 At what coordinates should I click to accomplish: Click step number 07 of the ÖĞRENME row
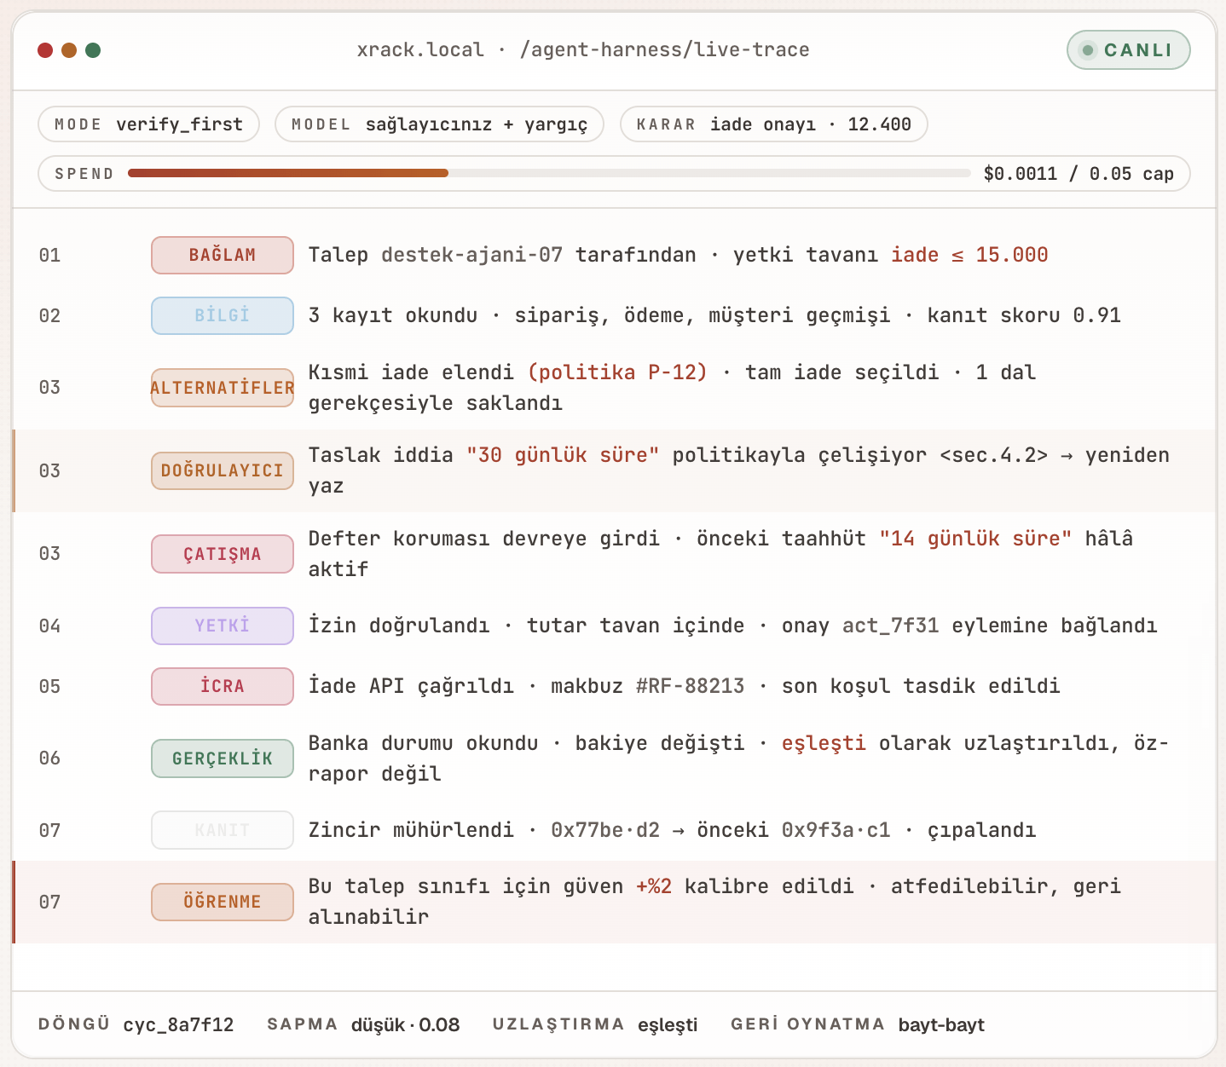point(50,902)
